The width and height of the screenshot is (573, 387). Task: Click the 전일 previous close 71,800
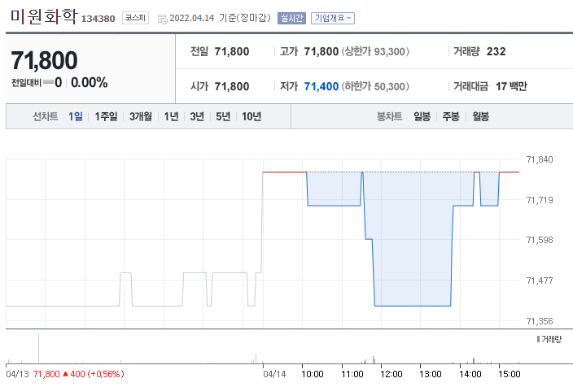232,51
